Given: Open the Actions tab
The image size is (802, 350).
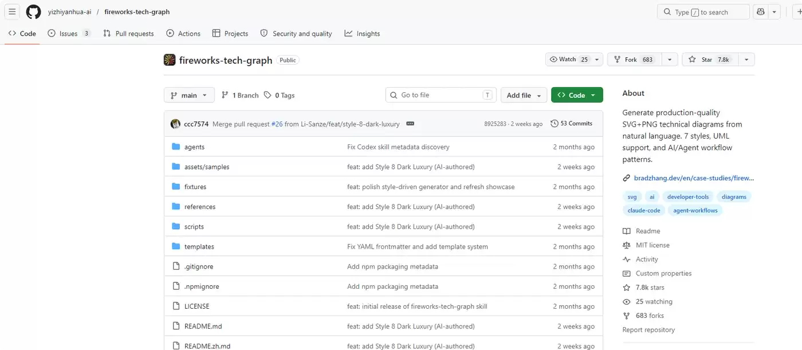Looking at the screenshot, I should 183,33.
